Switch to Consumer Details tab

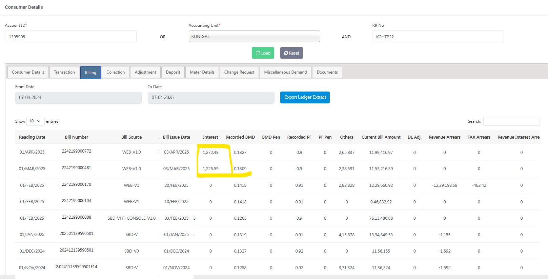(28, 72)
